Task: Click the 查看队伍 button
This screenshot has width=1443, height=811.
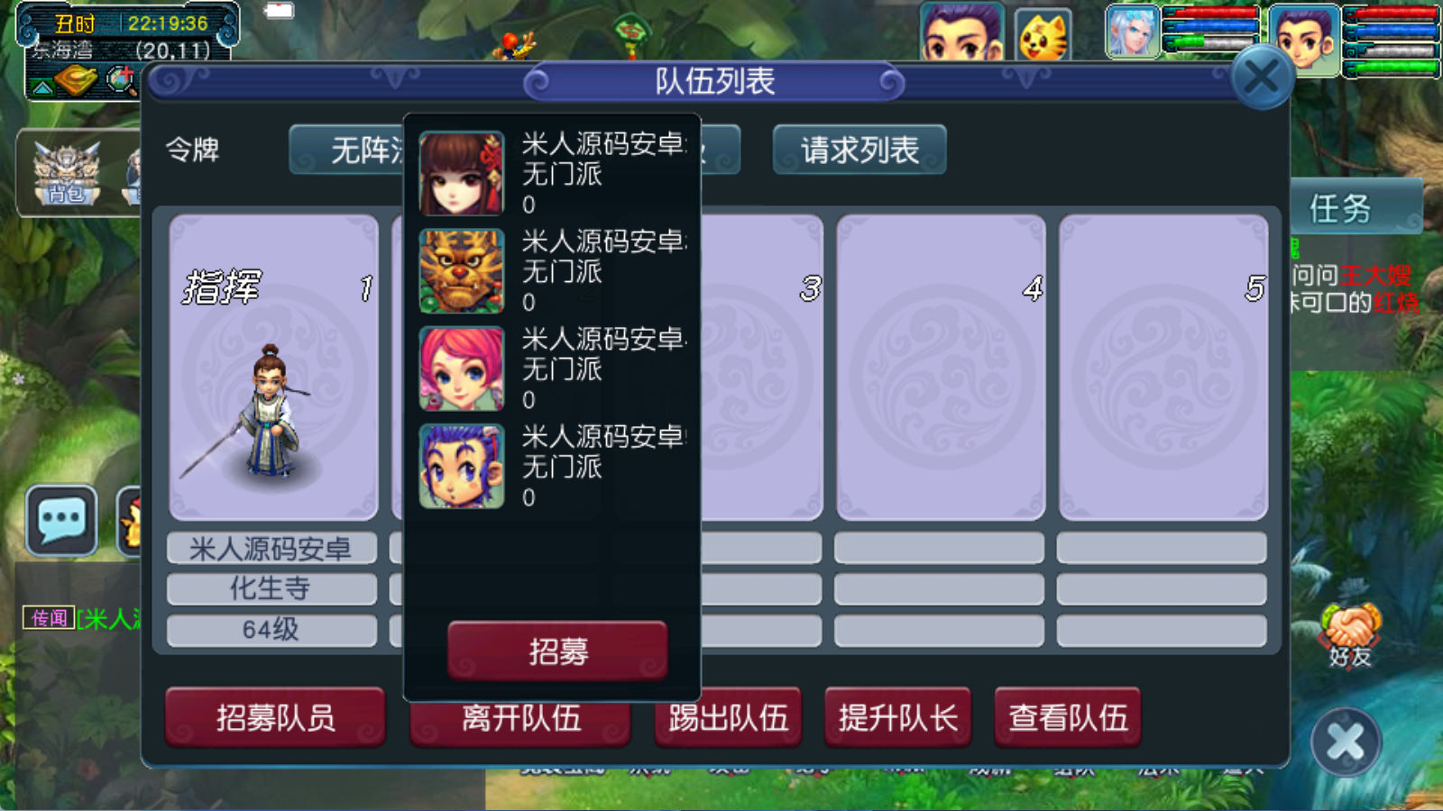Action: [x=1068, y=717]
